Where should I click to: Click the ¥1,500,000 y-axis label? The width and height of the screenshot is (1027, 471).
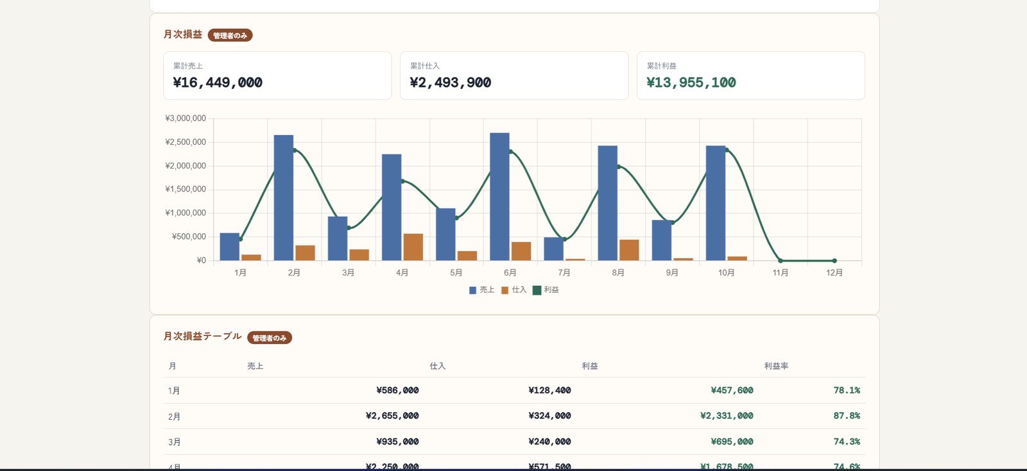(x=186, y=189)
